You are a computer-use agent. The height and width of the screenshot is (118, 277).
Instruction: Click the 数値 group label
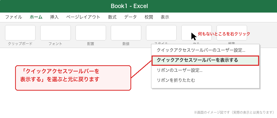click(x=126, y=44)
